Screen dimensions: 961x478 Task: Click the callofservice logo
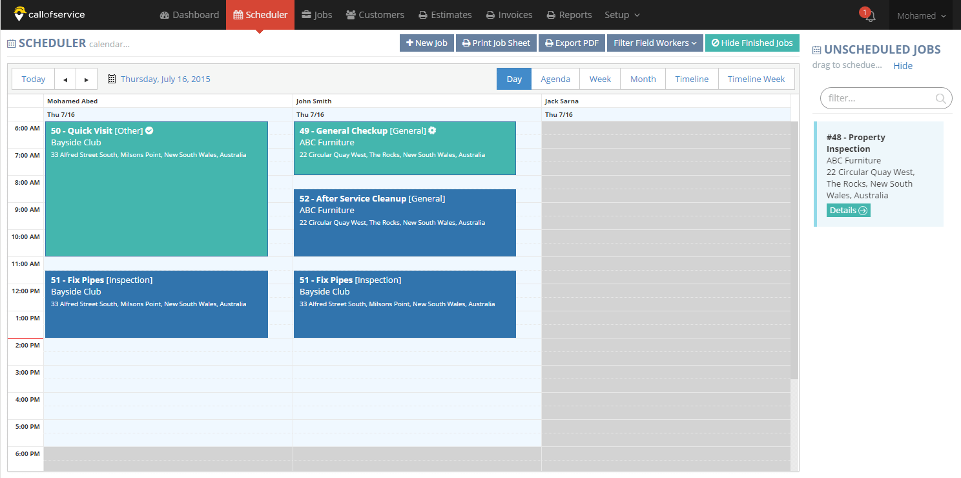[x=49, y=14]
